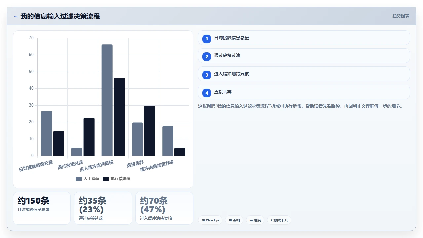Click the lightning icon beside the title
This screenshot has width=423, height=238.
click(16, 17)
